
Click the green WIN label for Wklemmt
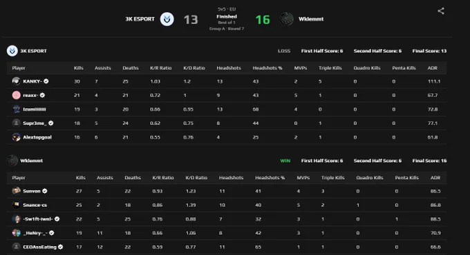tap(285, 161)
